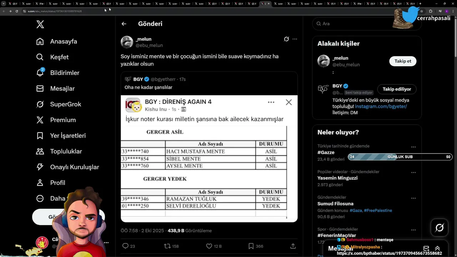Click 438,9 B Görüntüleme view count
The image size is (457, 257).
[190, 231]
